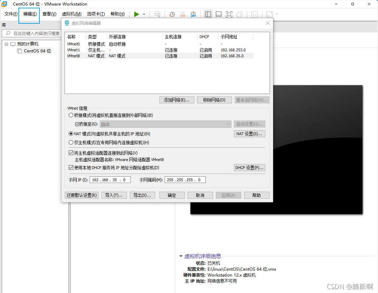The height and width of the screenshot is (293, 378).
Task: Select the VMnet8 row in network list
Action: 160,56
